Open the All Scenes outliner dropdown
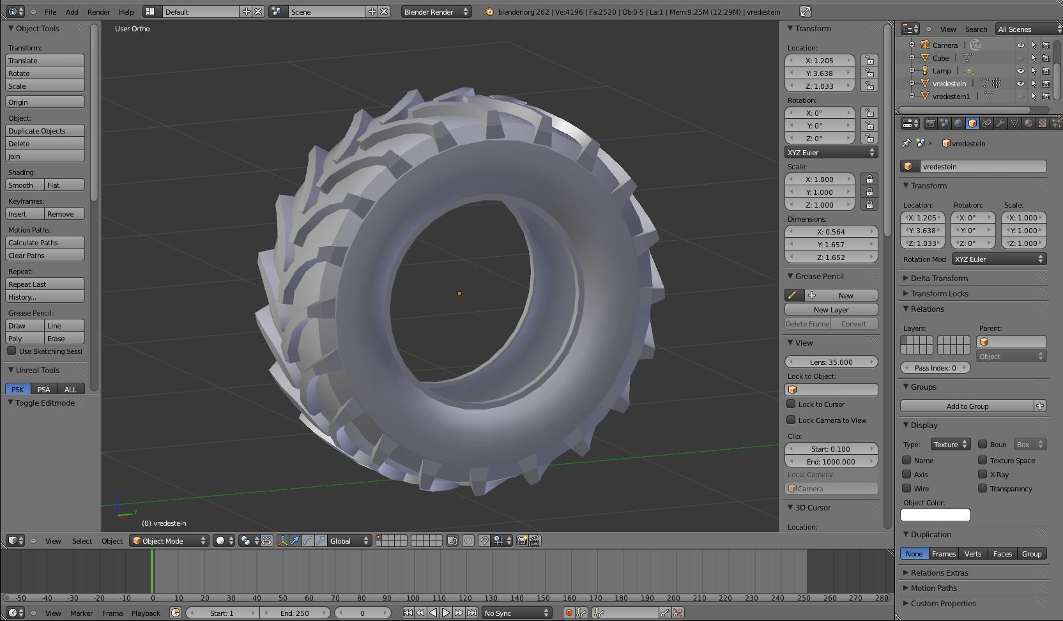Viewport: 1063px width, 621px height. point(1028,29)
